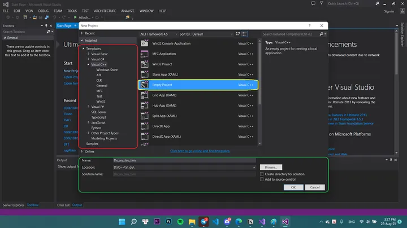Viewport: 407px width, 228px height.
Task: Click inside the Search Toolbox field
Action: (24, 32)
